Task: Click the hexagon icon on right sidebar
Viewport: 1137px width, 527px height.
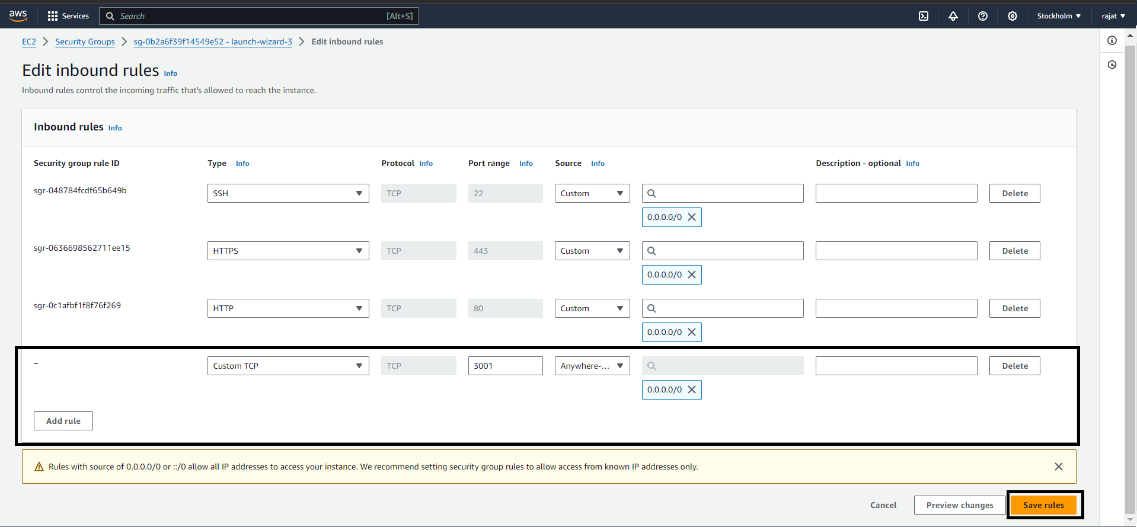Action: 1112,65
